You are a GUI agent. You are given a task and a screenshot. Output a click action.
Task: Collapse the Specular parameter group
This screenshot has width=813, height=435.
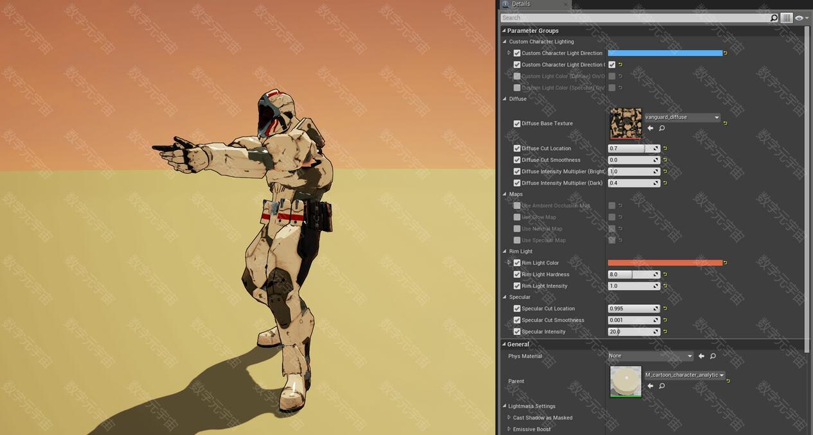[x=504, y=297]
